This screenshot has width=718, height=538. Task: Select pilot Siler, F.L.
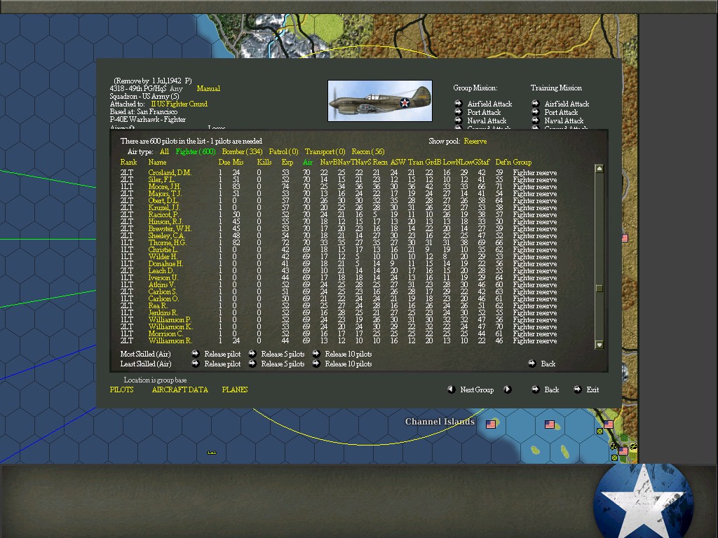click(162, 180)
